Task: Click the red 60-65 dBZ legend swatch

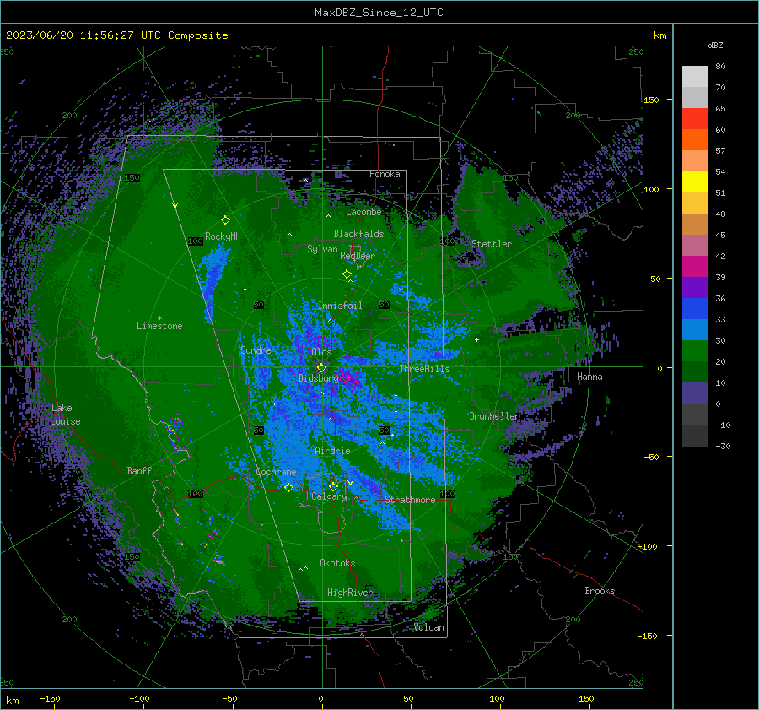Action: click(x=695, y=119)
